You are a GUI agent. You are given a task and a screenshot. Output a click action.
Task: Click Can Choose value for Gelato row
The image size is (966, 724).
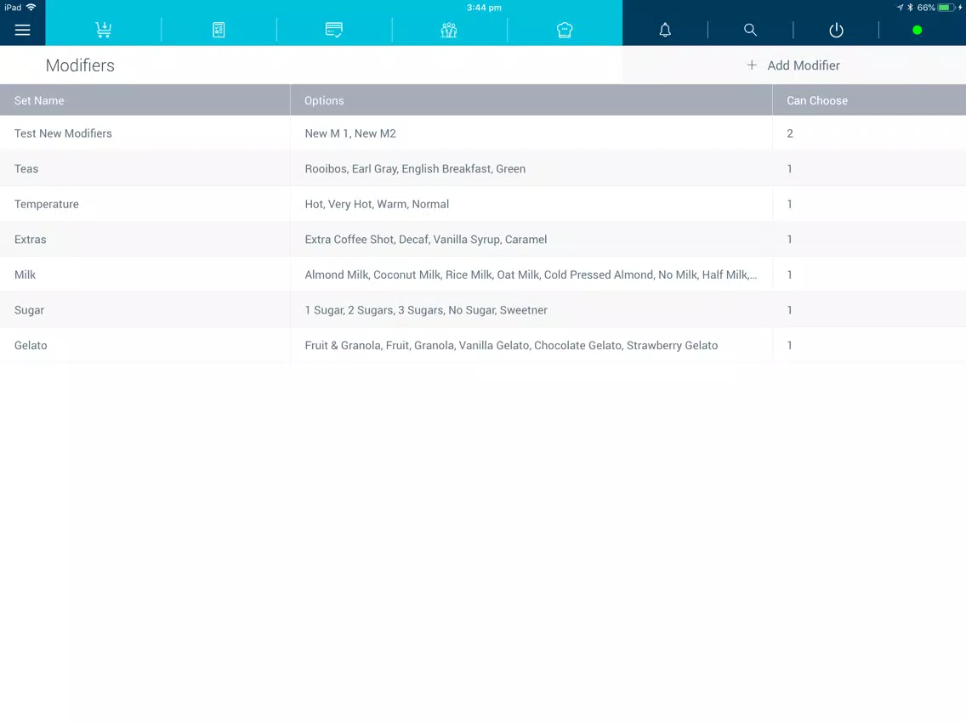tap(790, 345)
